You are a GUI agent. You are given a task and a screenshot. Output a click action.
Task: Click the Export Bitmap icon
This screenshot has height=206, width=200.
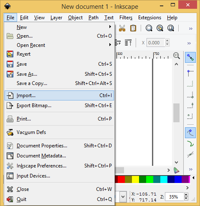click(10, 106)
